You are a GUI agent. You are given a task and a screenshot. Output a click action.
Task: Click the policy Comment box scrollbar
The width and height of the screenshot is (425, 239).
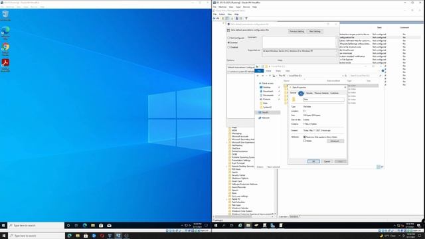(337, 42)
